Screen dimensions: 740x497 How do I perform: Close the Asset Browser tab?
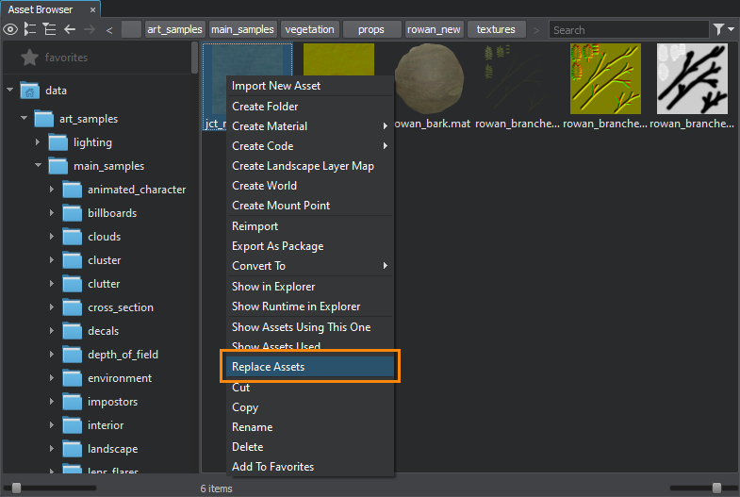(x=90, y=9)
